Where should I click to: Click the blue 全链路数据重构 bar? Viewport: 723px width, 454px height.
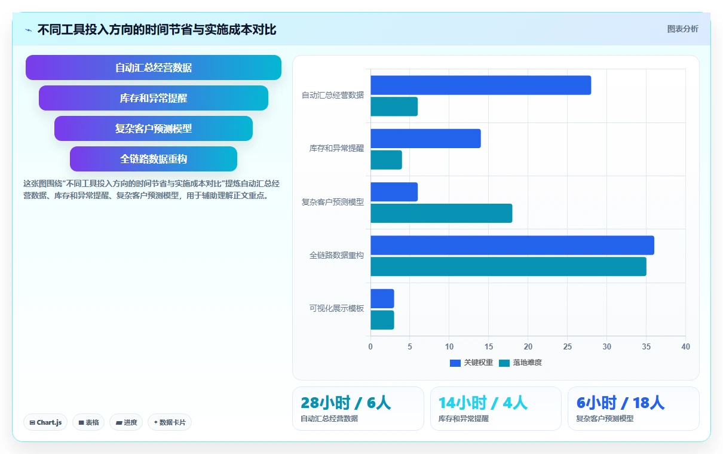512,246
